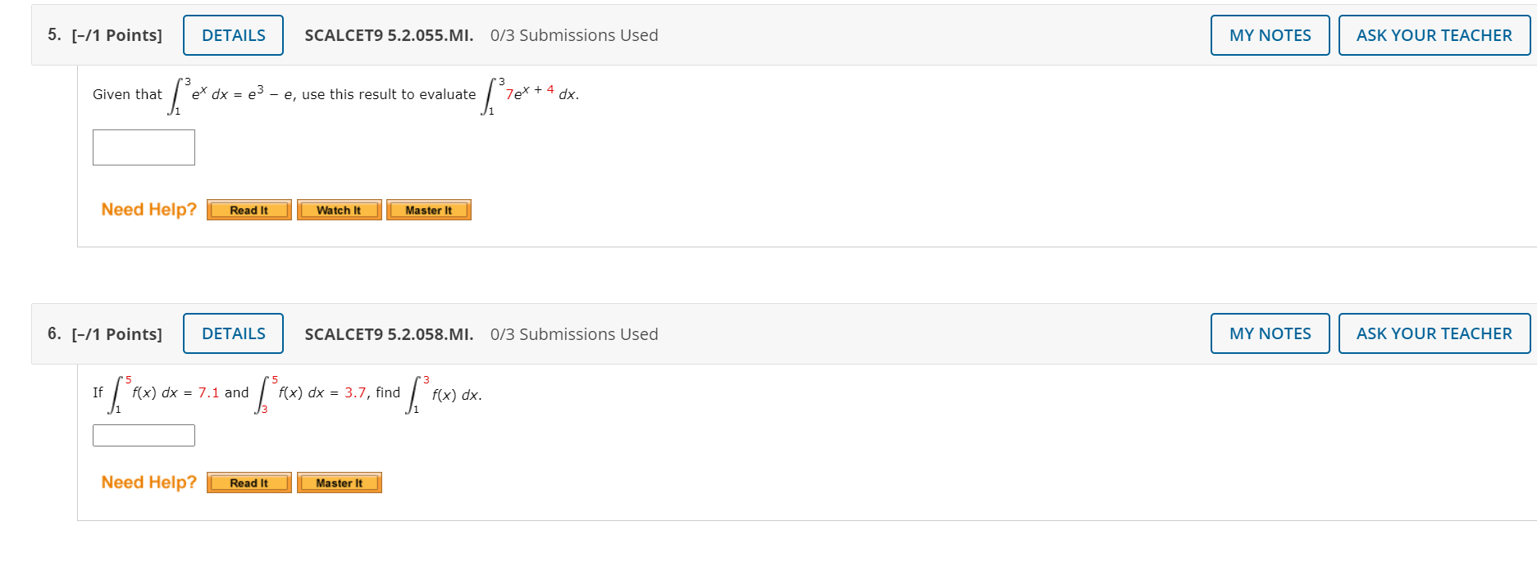Focus the answer box for question 6

[144, 435]
